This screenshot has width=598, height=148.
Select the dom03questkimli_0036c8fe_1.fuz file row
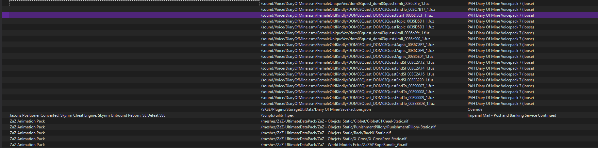(345, 4)
